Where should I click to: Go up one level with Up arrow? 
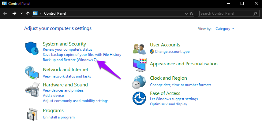click(x=28, y=13)
